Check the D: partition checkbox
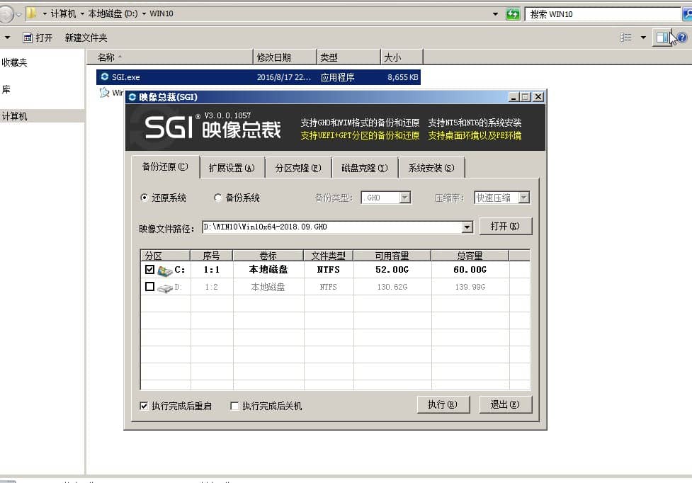Screen dimensions: 692x483 [150, 287]
